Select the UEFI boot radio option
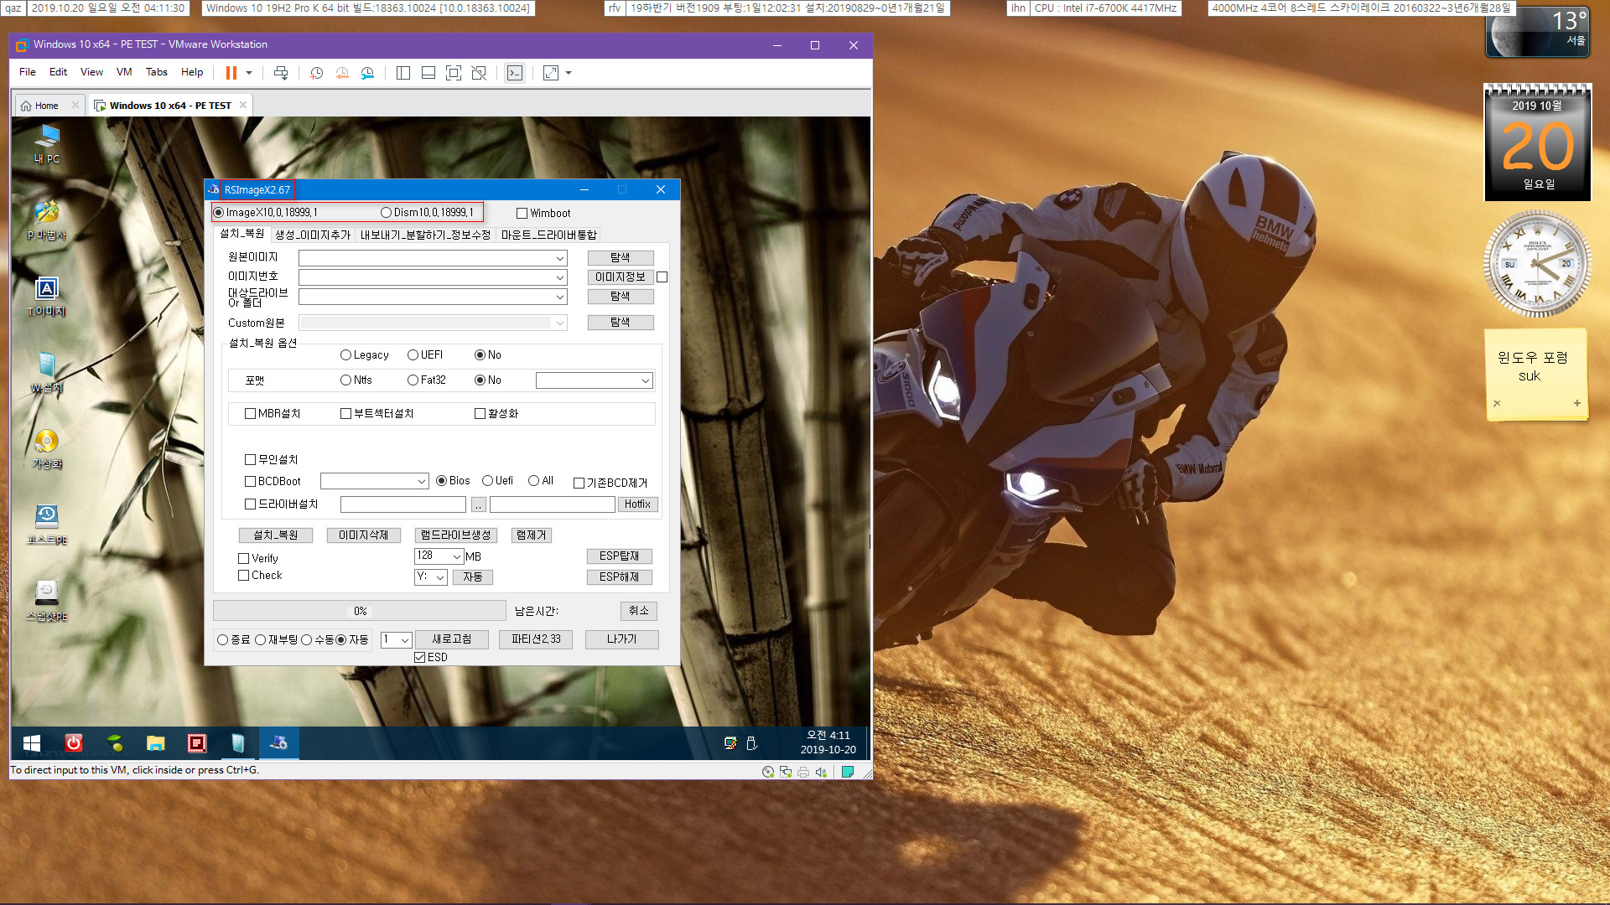This screenshot has width=1610, height=905. pos(413,355)
